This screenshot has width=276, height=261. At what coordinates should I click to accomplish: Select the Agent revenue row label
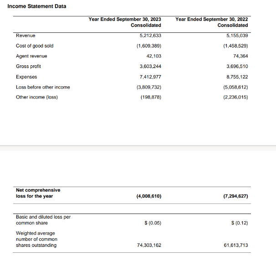31,56
